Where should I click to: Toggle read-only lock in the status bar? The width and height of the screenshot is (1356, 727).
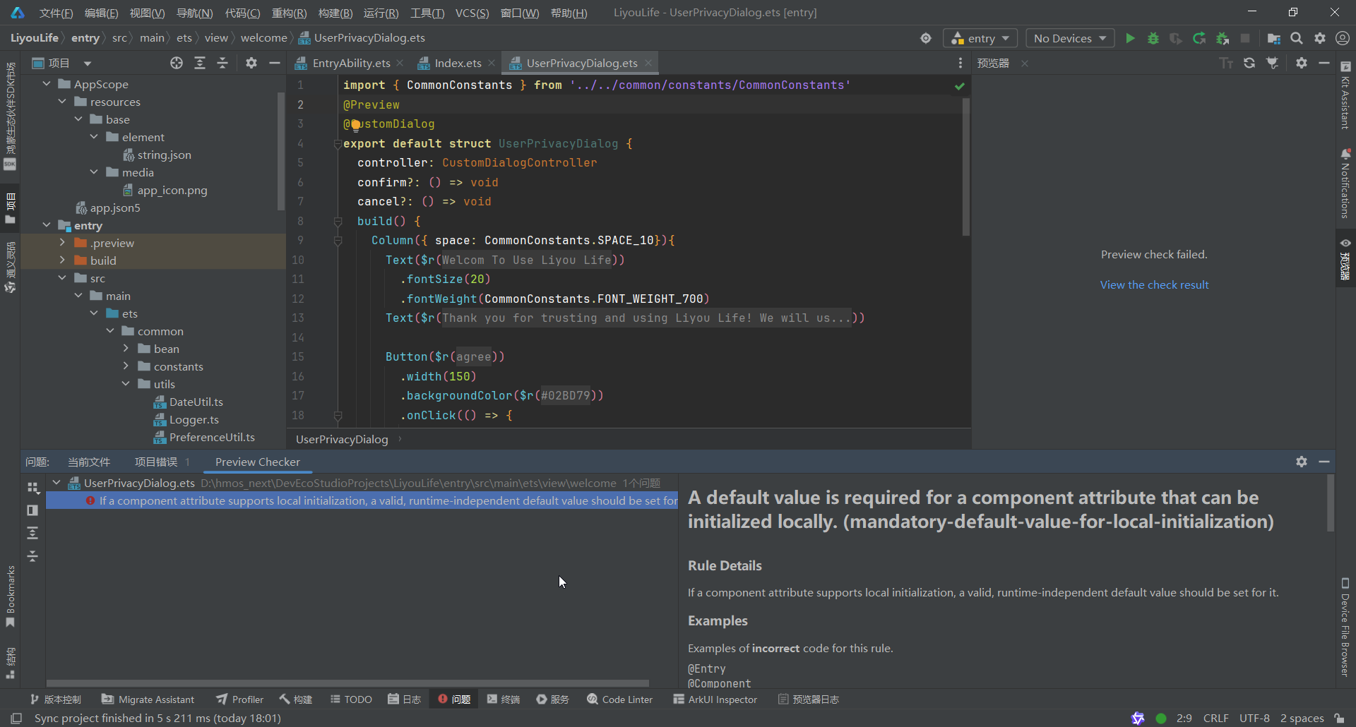1340,718
